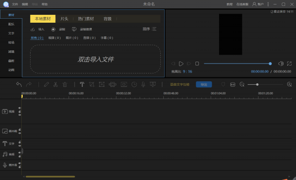Open the 教程 tutorial link
Image resolution: width=296 pixels, height=180 pixels.
click(229, 4)
